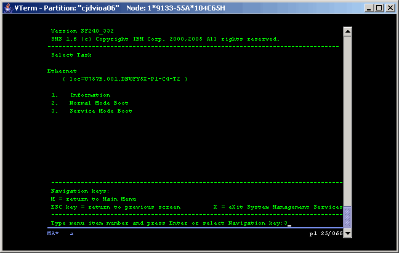
Task: Select the "1. Information" menu line
Action: [81, 95]
